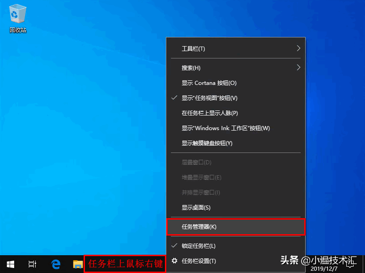This screenshot has height=273, width=365.
Task: Choose 搜索(H) in the context menu
Action: pos(236,68)
